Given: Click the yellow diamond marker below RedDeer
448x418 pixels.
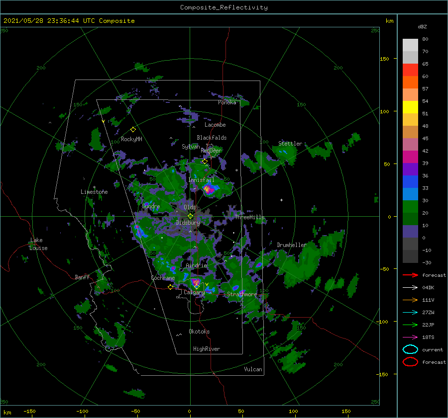Looking at the screenshot, I should pos(205,162).
